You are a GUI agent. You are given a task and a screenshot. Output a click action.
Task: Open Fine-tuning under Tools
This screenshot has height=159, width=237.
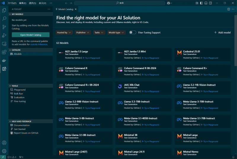click(31, 101)
